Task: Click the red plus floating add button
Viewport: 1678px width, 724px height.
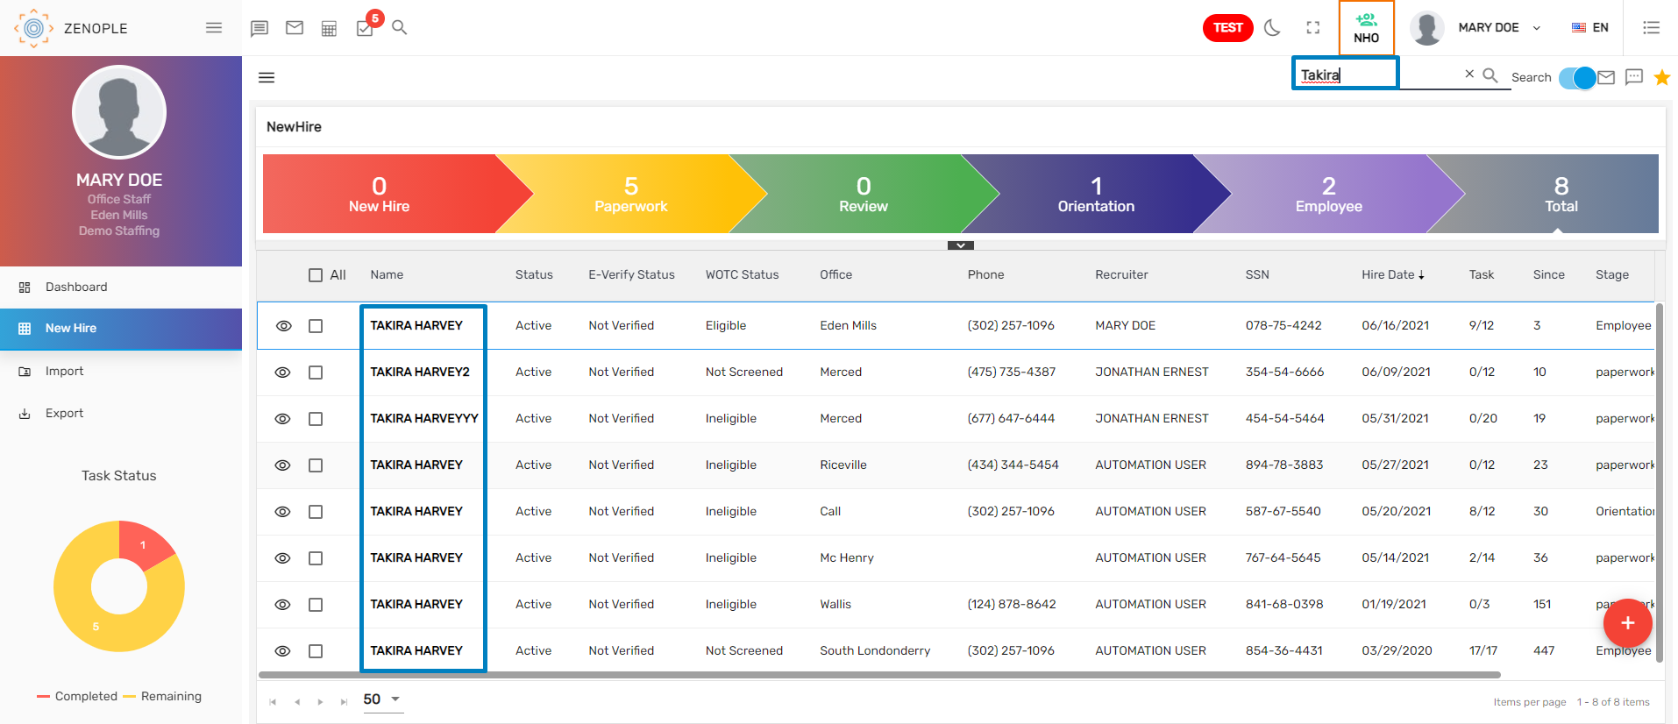Action: point(1627,622)
